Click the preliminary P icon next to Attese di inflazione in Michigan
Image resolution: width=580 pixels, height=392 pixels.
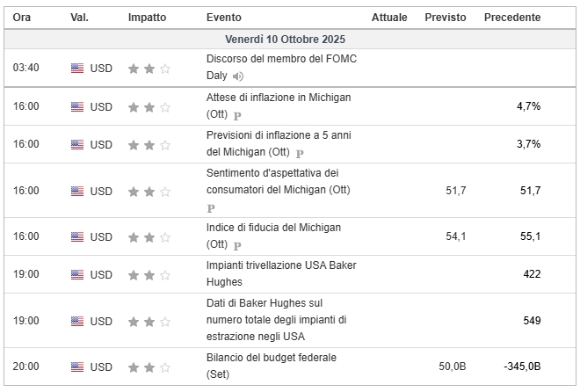pyautogui.click(x=238, y=115)
